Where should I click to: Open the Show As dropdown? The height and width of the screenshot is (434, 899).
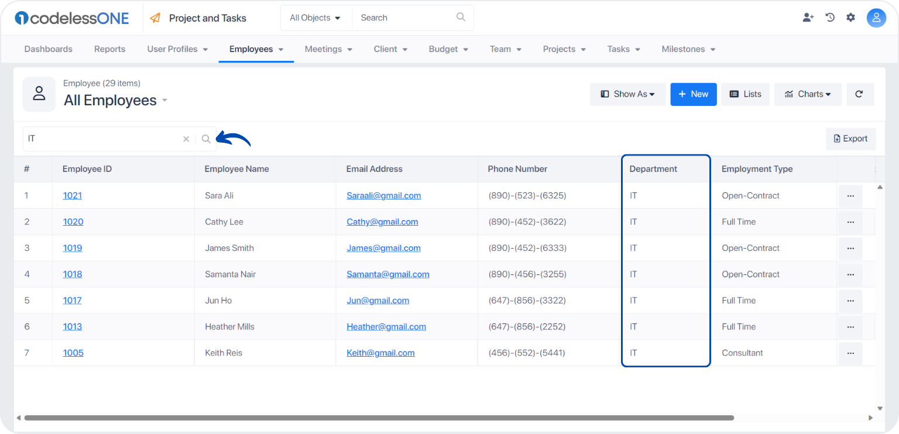(x=627, y=94)
